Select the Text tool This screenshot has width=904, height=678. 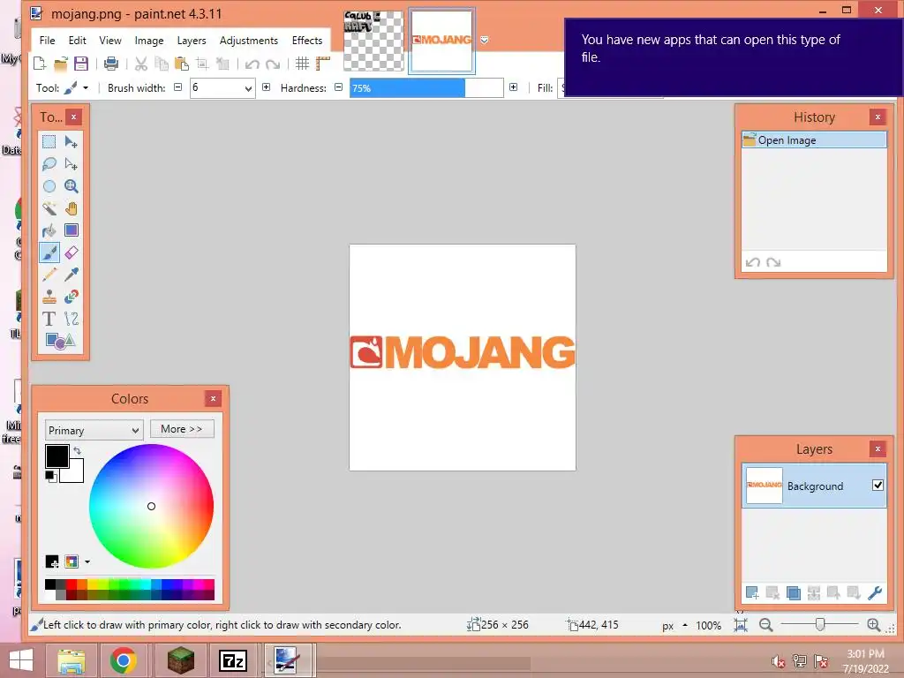[x=49, y=318]
